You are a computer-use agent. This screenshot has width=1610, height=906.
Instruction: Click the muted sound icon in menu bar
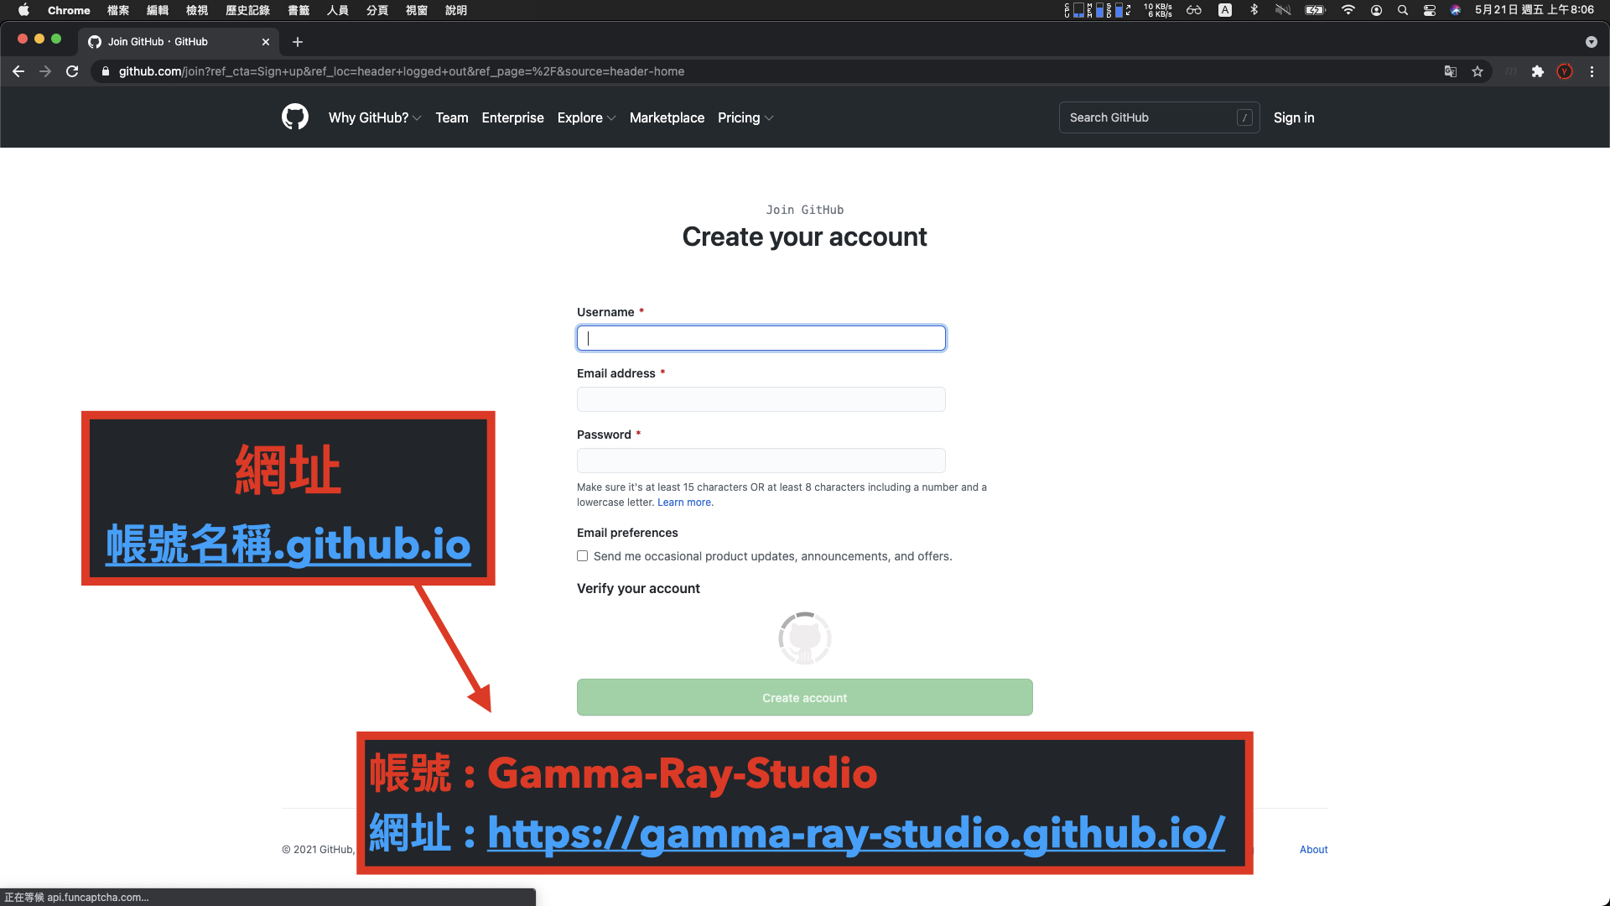1283,10
